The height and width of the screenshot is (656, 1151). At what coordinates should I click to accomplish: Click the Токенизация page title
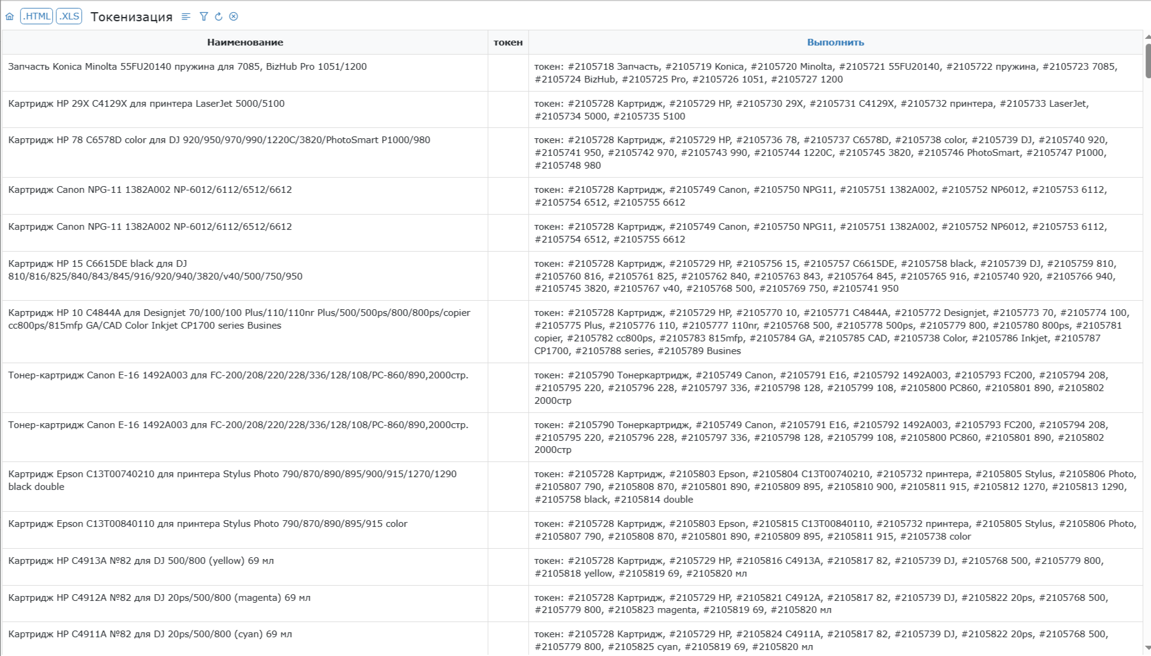point(132,17)
